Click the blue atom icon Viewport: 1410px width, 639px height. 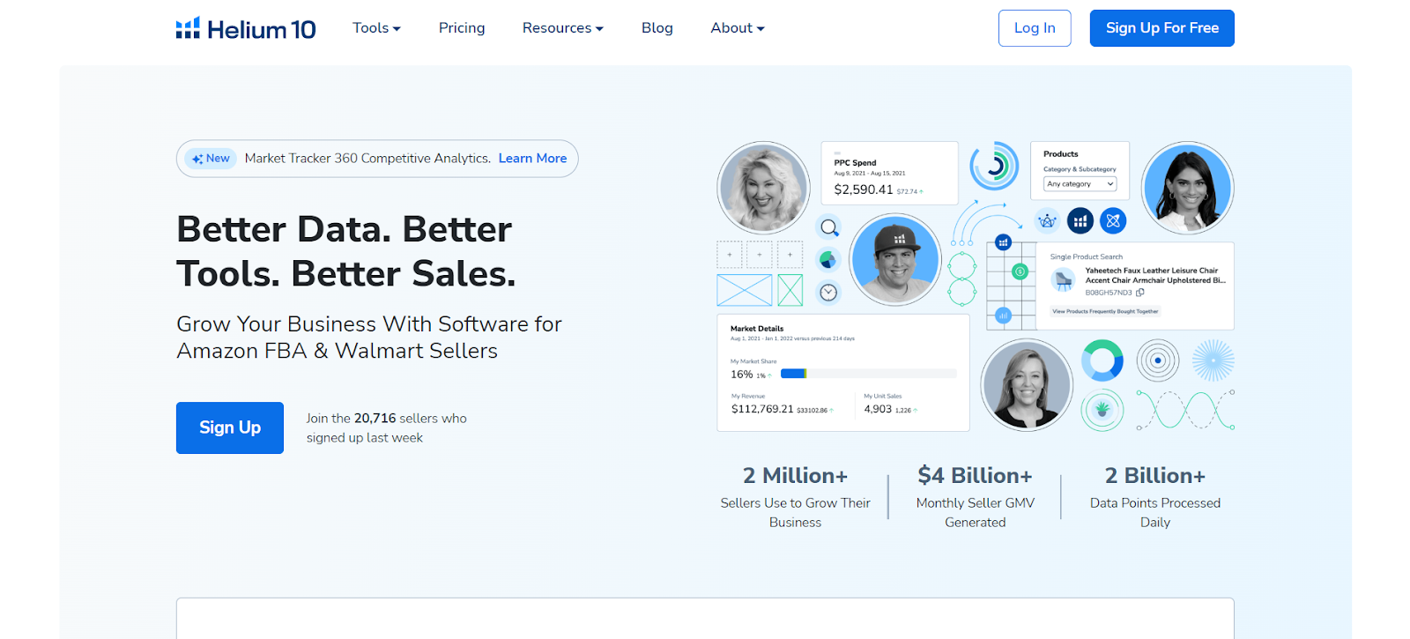coord(1114,221)
